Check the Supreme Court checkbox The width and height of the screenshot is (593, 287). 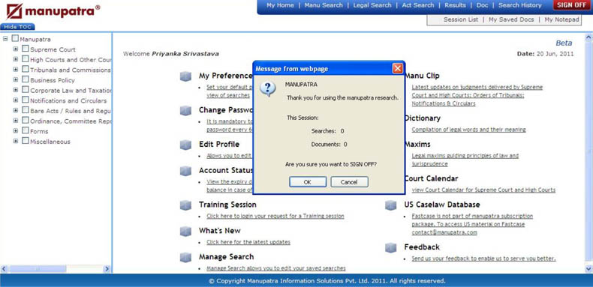(x=25, y=49)
